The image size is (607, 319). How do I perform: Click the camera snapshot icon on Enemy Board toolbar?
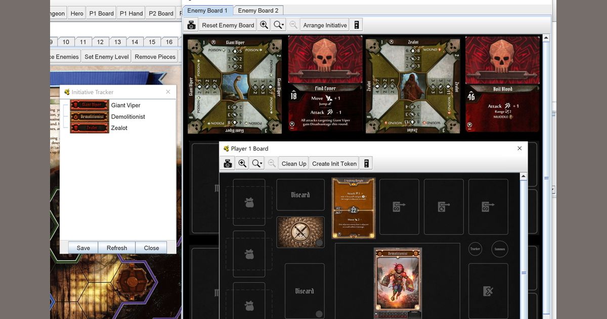pyautogui.click(x=191, y=24)
